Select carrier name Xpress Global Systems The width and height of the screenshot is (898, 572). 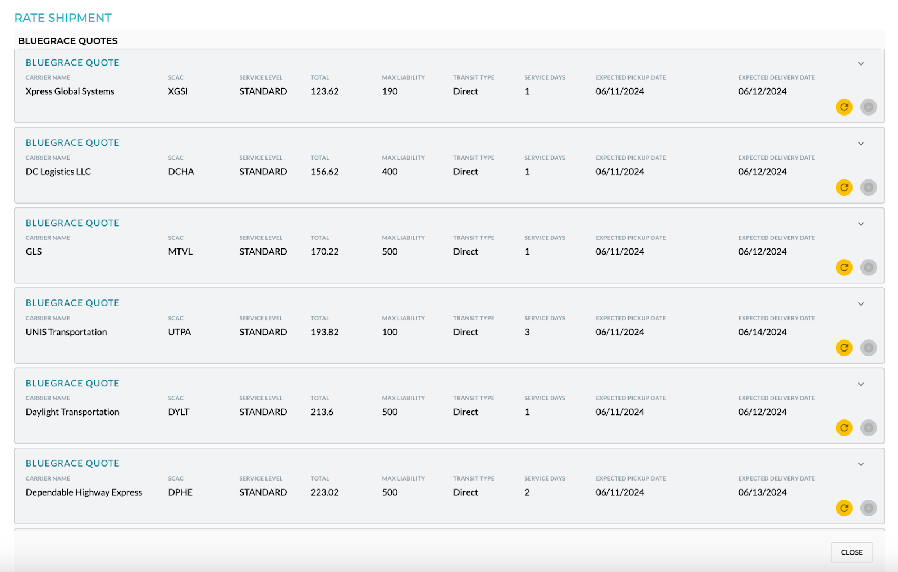click(70, 91)
